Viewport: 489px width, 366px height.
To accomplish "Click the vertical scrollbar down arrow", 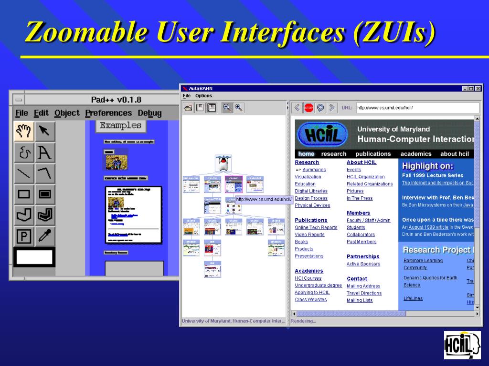I will [x=477, y=307].
